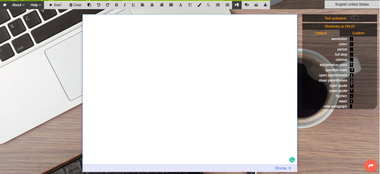Select right-to-left text direction
This screenshot has width=380, height=174.
tap(247, 5)
